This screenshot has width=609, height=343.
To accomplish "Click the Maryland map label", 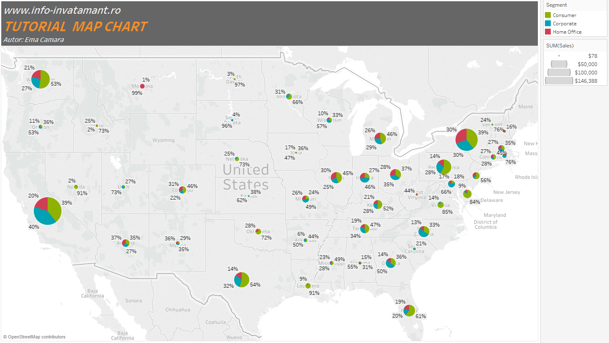I will [x=495, y=215].
